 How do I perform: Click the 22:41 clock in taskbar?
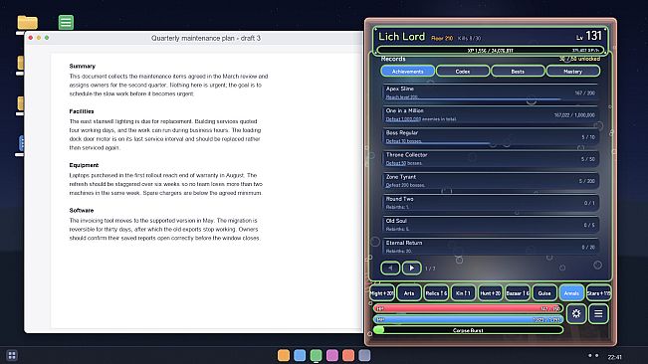(614, 357)
